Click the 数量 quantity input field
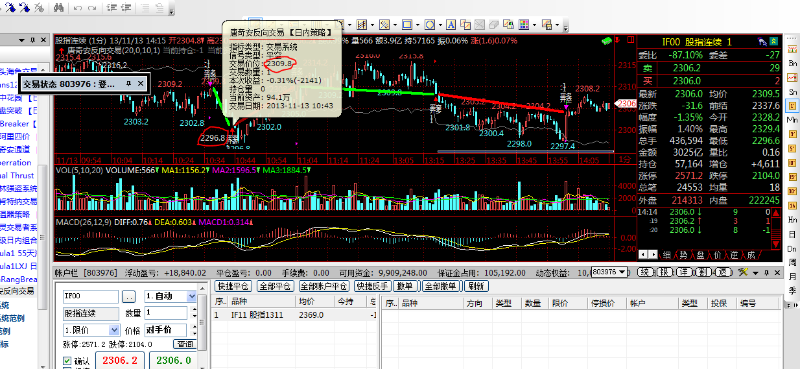Screen dimensions: 800x369 tap(165, 313)
